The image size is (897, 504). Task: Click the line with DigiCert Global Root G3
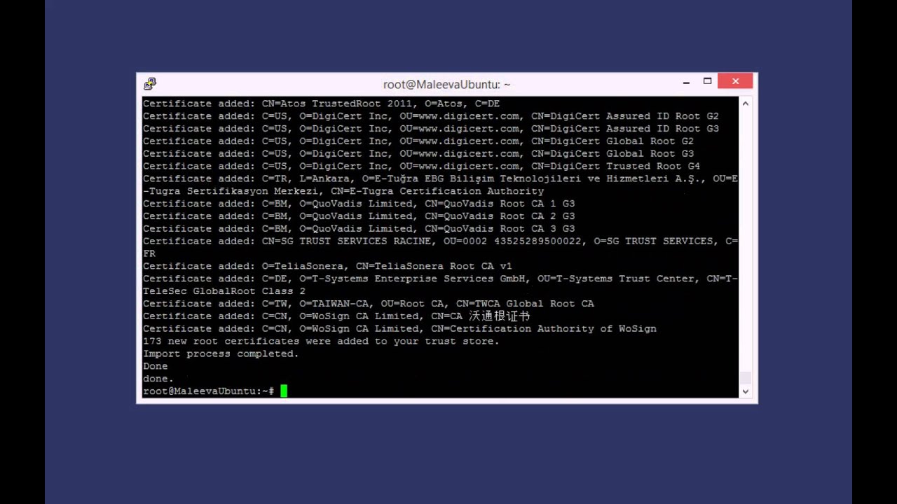pos(418,154)
